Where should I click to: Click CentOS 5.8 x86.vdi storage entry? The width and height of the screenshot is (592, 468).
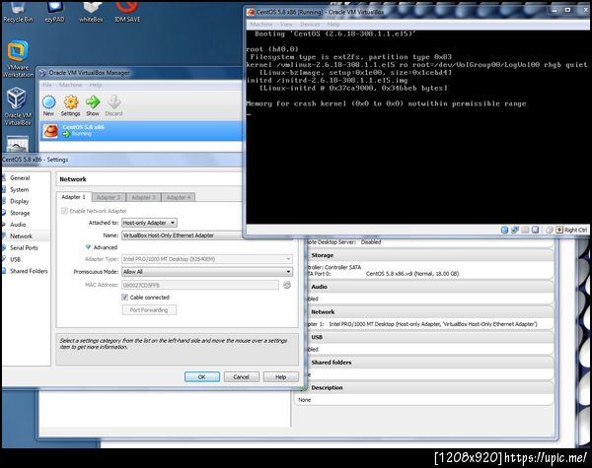click(412, 274)
